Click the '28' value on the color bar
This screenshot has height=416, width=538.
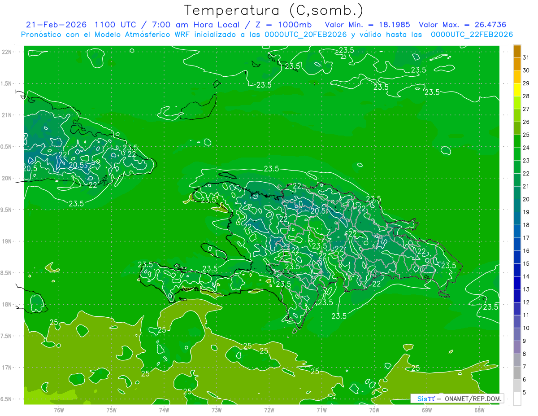526,96
